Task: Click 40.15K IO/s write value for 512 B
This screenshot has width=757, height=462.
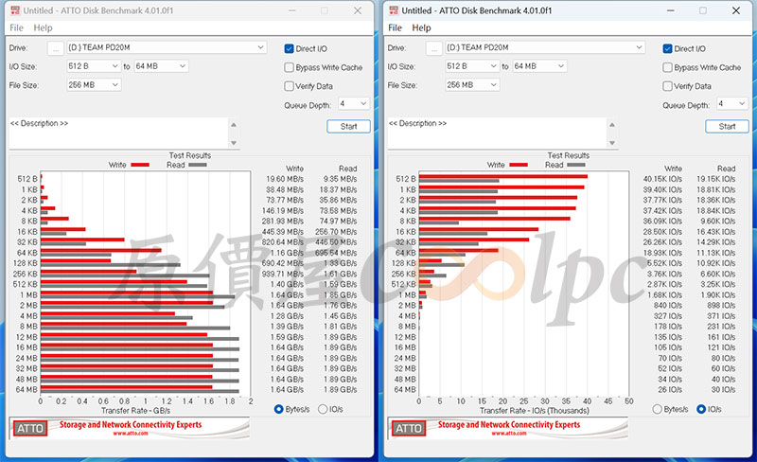Action: pyautogui.click(x=662, y=179)
